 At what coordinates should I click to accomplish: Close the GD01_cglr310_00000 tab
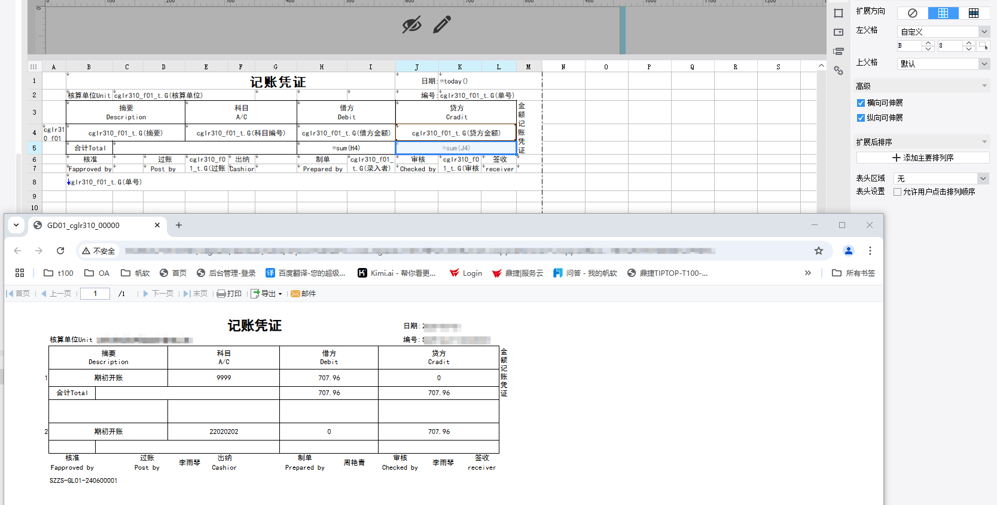(157, 225)
